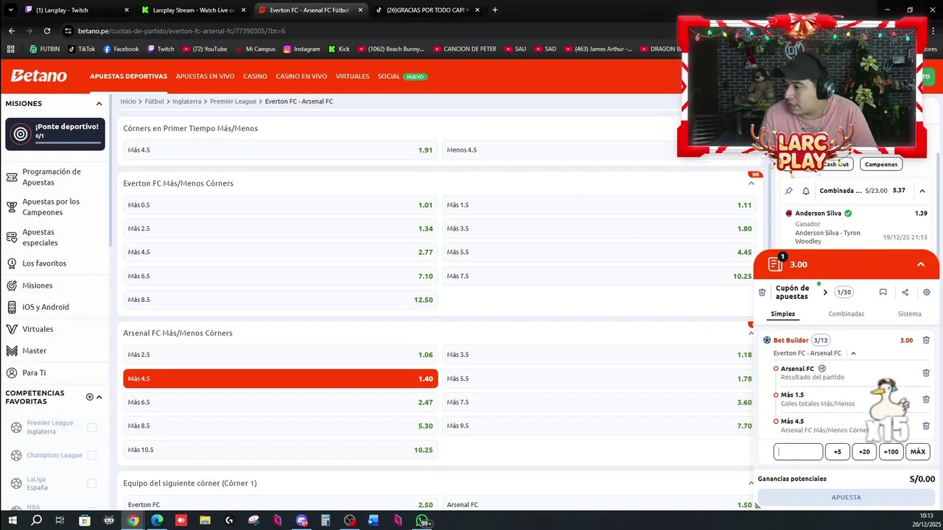The image size is (943, 530).
Task: Remove Arsenal FC Resultado del partido selection
Action: [x=926, y=372]
